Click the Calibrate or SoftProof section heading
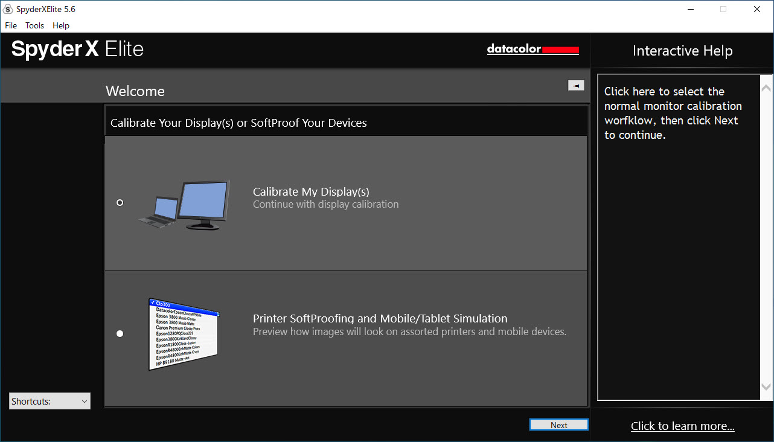The image size is (774, 442). (238, 123)
